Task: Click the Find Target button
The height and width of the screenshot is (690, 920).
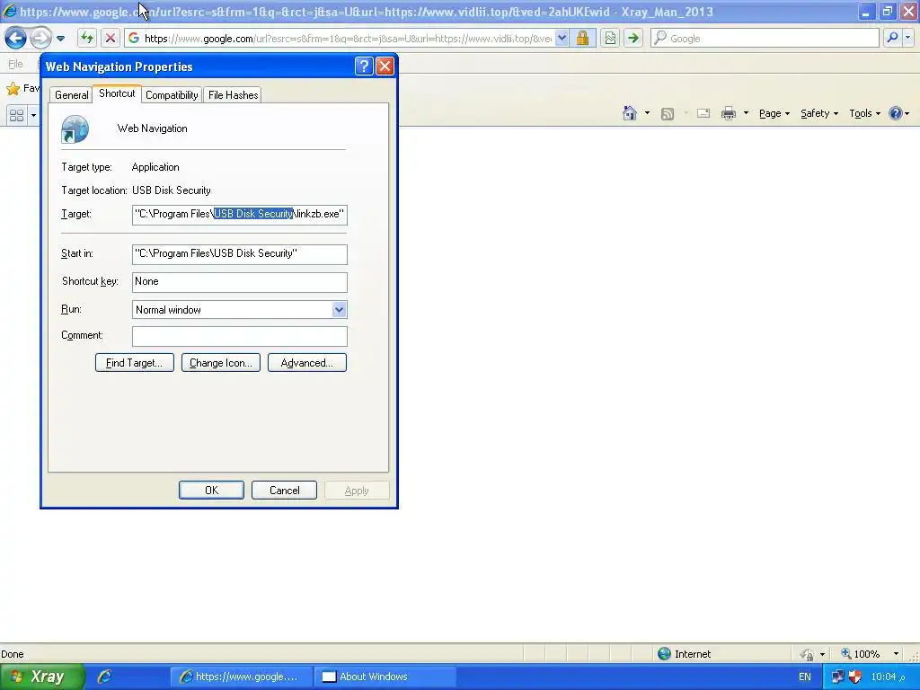Action: click(x=135, y=363)
